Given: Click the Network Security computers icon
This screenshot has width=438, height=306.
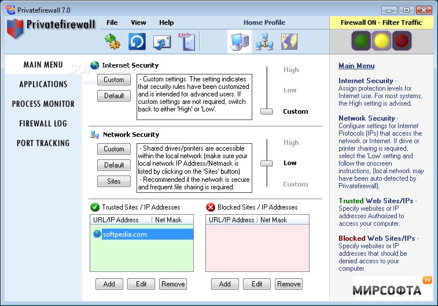Looking at the screenshot, I should [95, 135].
